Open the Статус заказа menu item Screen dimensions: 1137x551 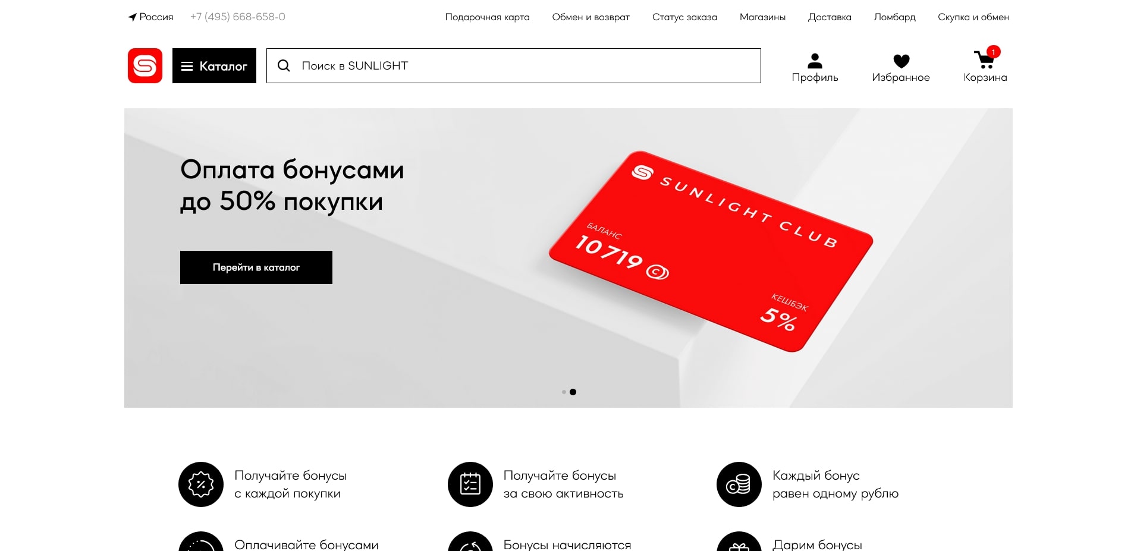[x=684, y=17]
